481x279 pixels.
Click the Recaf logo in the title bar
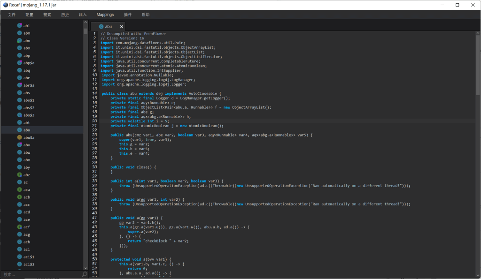[5, 5]
